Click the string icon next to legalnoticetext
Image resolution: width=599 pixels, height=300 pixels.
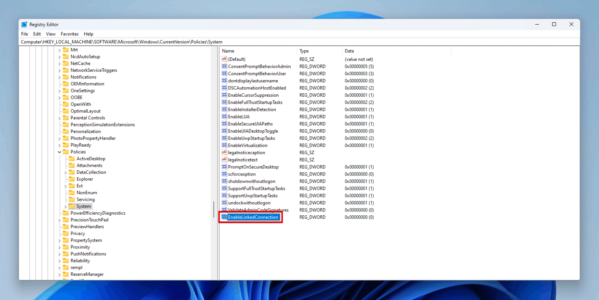pyautogui.click(x=224, y=160)
